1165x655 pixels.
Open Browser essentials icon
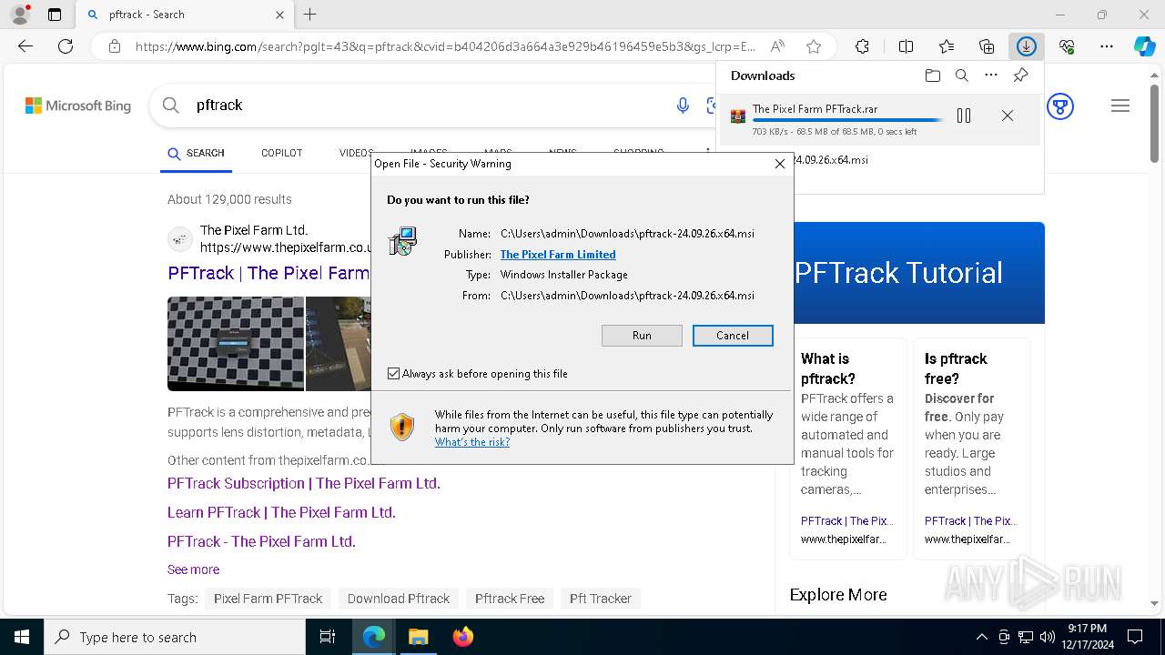[1067, 46]
